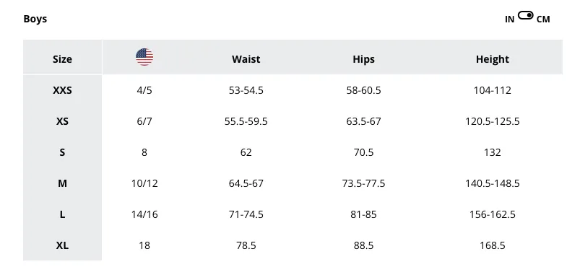Toggle the IN/CM unit switch
The image size is (580, 267).
point(525,16)
